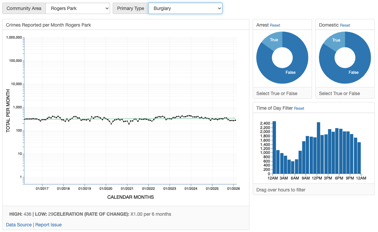This screenshot has height=232, width=378.
Task: Reset the Domestic filter
Action: (x=345, y=25)
